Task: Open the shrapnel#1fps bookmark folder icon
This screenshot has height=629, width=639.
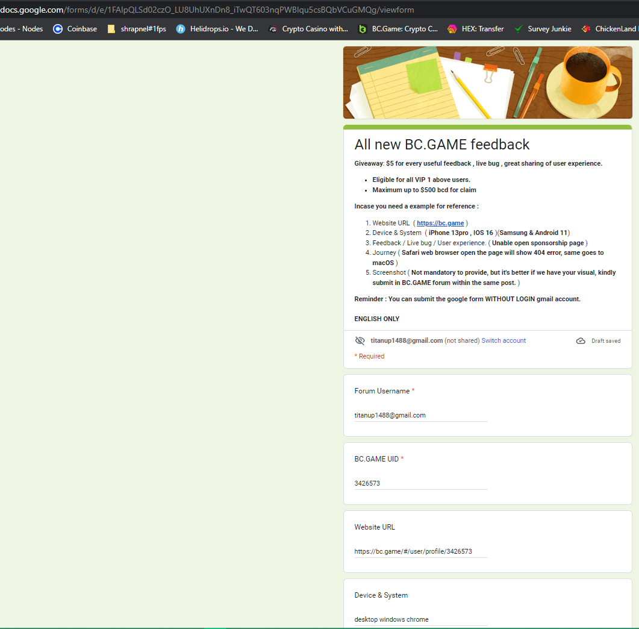Action: point(111,29)
